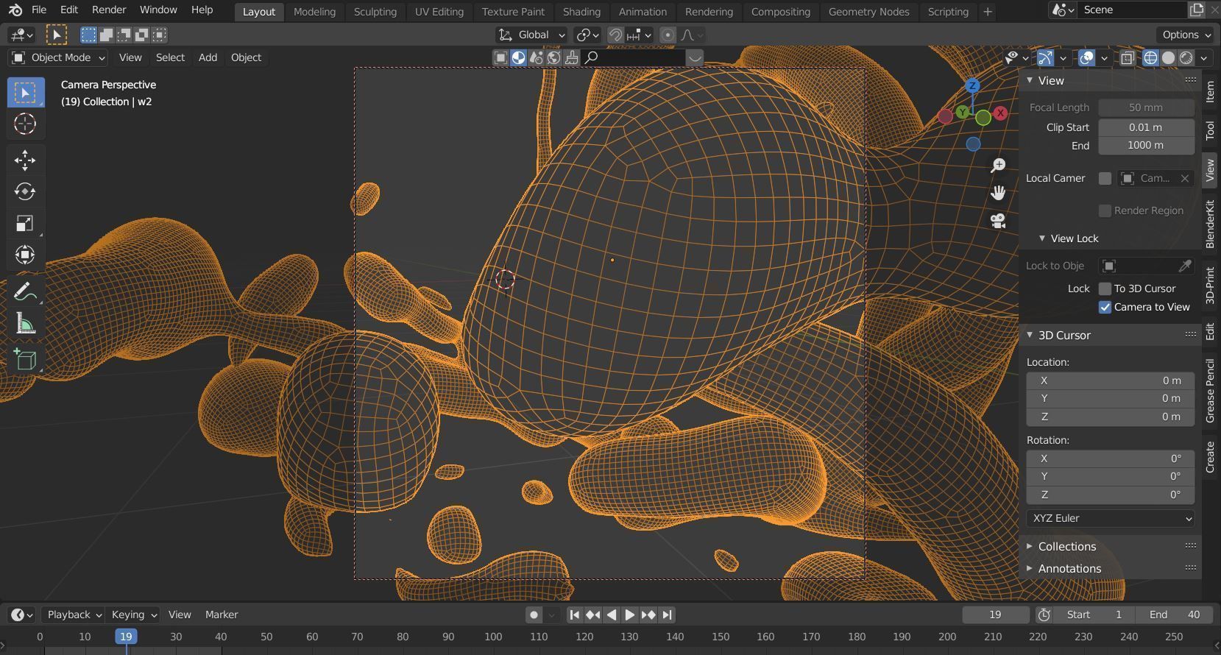Screen dimensions: 1221x655
Task: Click the eyedropper for Lock to Object
Action: pos(1184,266)
